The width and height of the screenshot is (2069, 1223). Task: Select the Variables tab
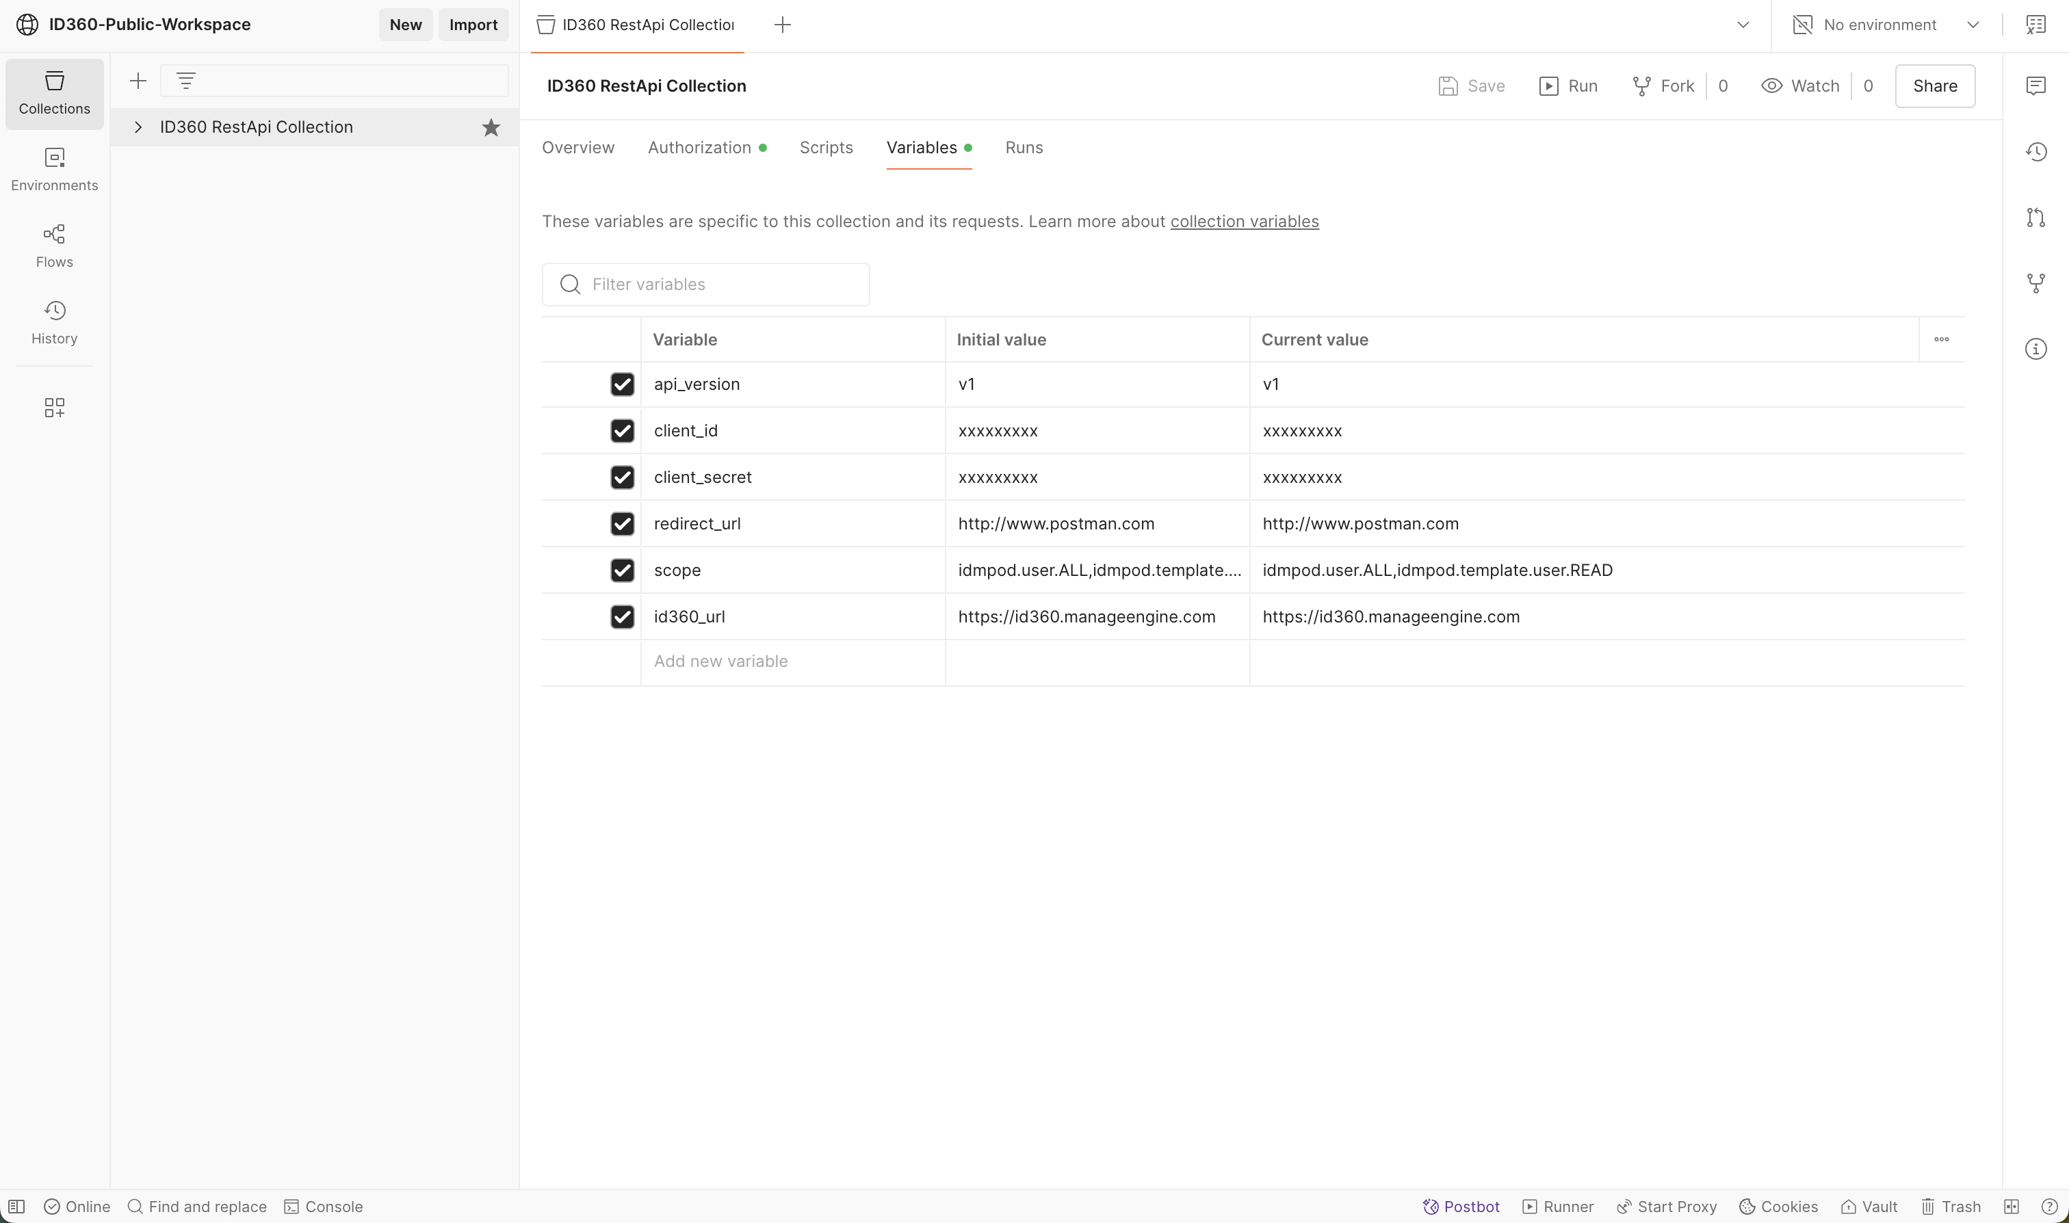[x=929, y=148]
